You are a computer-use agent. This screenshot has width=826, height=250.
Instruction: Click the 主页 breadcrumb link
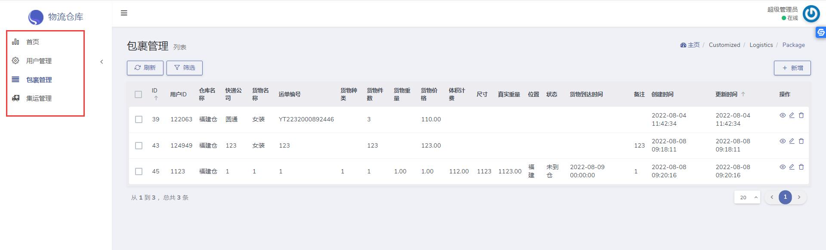click(x=690, y=45)
